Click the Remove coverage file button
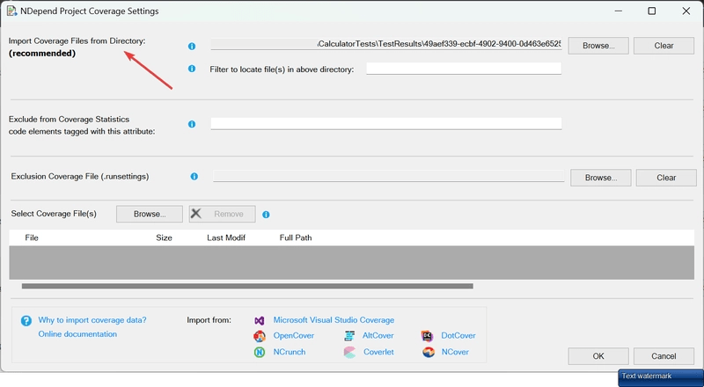The height and width of the screenshot is (387, 704). click(223, 214)
